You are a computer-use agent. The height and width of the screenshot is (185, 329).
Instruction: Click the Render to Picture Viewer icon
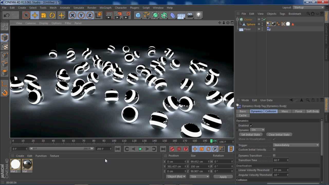[118, 15]
